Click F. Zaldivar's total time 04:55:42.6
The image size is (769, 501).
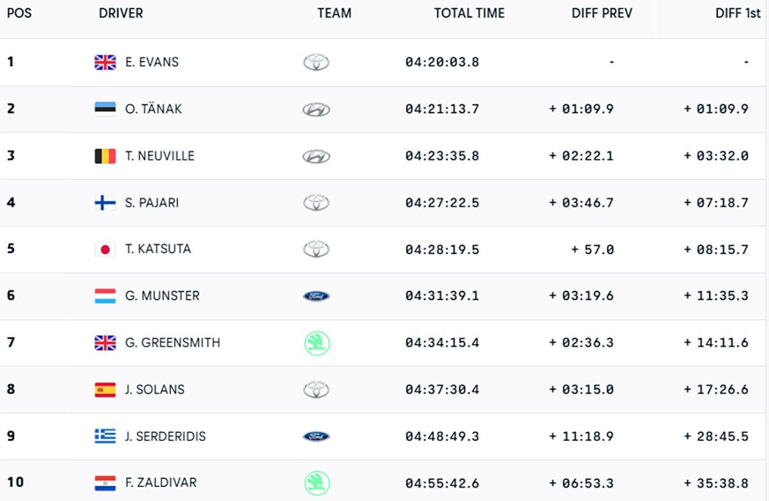pos(442,483)
